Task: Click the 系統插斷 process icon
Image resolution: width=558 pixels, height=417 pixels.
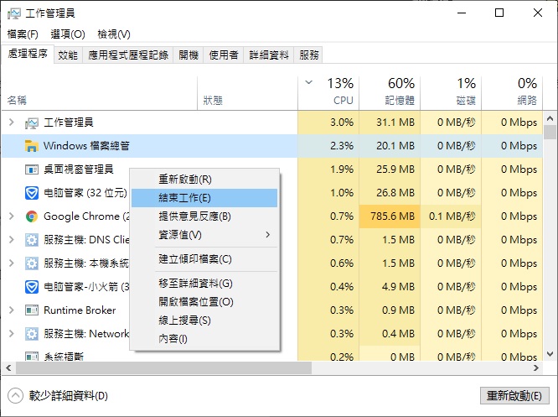Action: coord(32,356)
